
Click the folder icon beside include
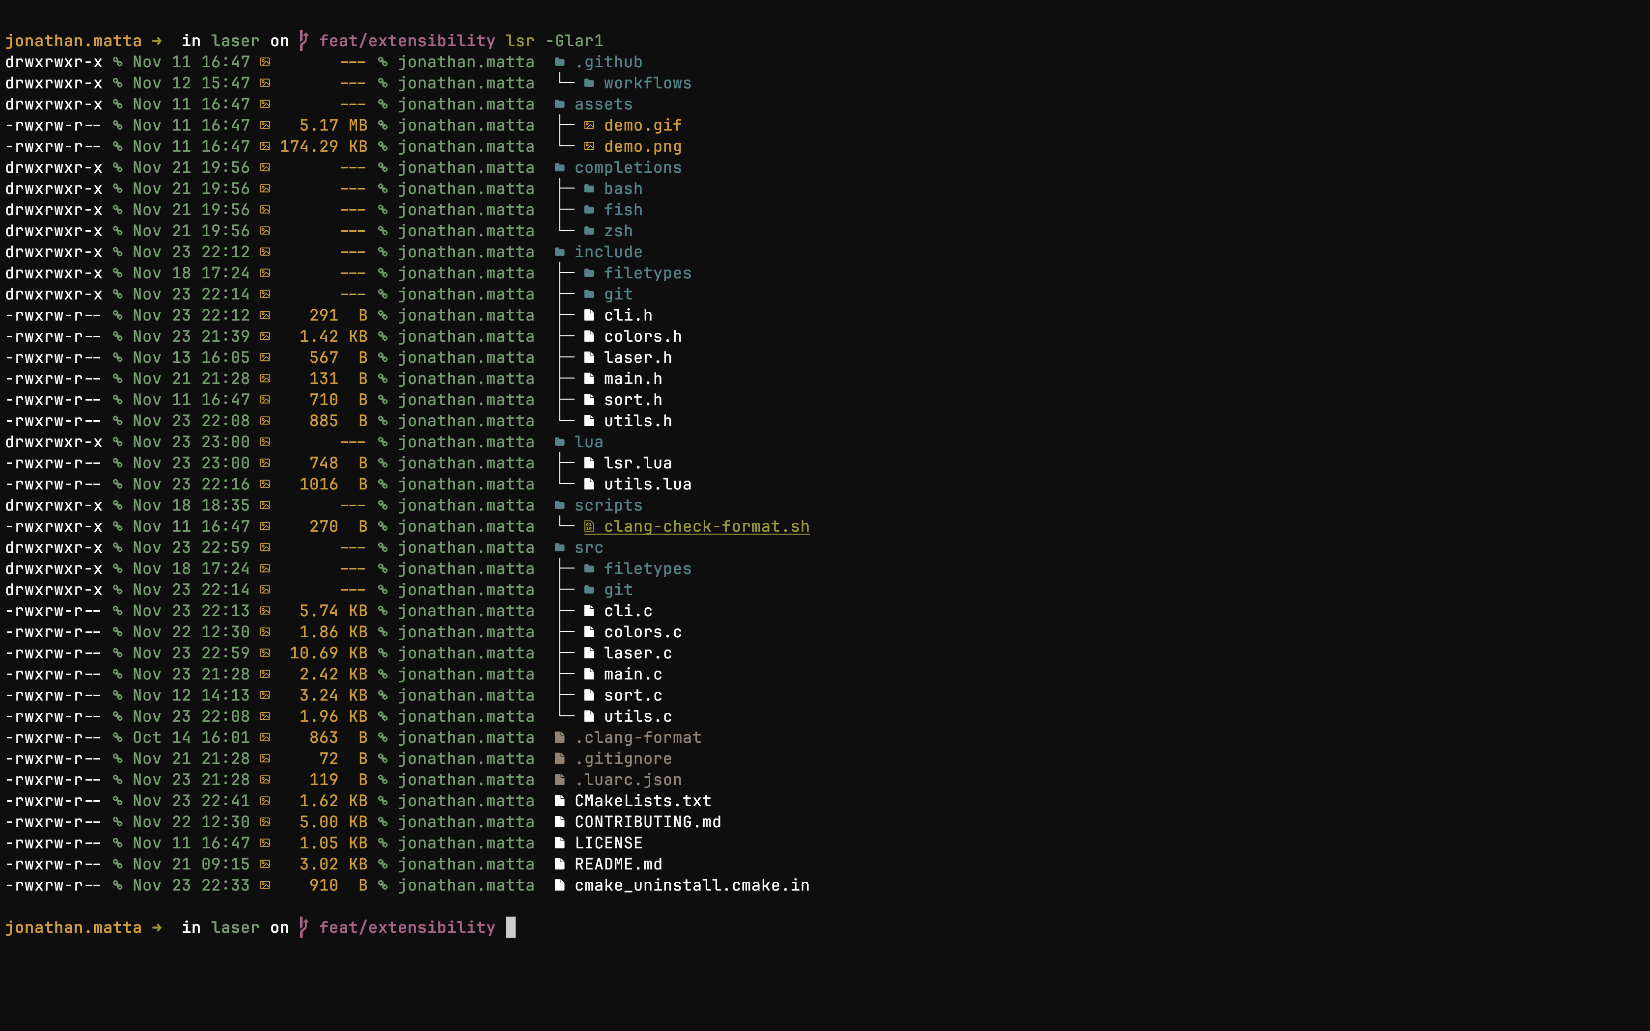[x=560, y=252]
